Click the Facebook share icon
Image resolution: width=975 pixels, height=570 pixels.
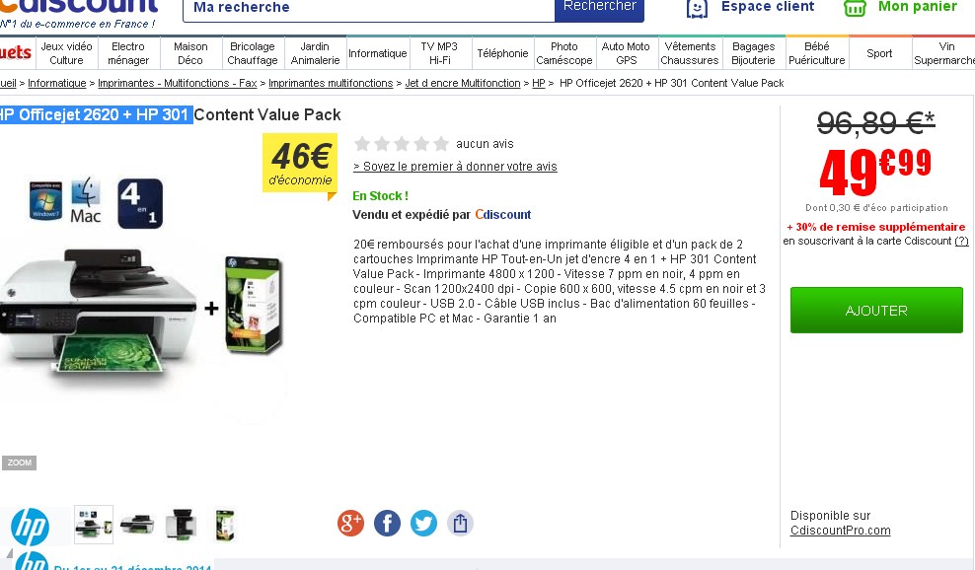coord(387,524)
